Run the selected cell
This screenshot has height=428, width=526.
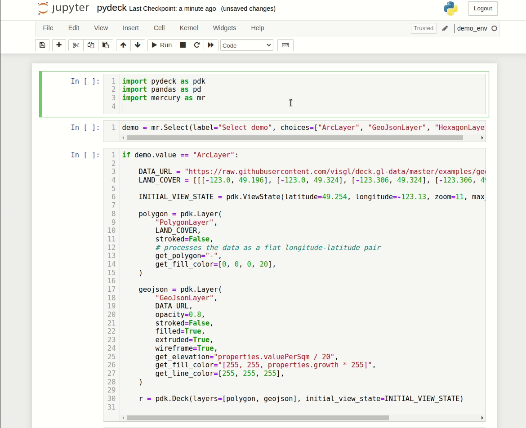click(161, 45)
